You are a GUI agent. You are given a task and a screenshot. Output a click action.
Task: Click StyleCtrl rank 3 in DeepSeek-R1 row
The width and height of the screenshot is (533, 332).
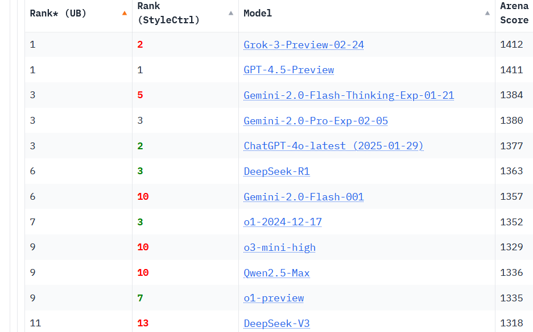click(140, 171)
